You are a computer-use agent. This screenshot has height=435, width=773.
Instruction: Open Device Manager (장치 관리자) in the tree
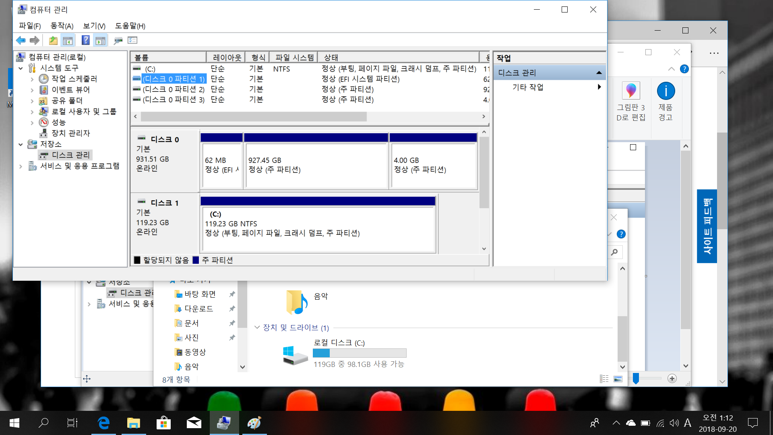70,133
